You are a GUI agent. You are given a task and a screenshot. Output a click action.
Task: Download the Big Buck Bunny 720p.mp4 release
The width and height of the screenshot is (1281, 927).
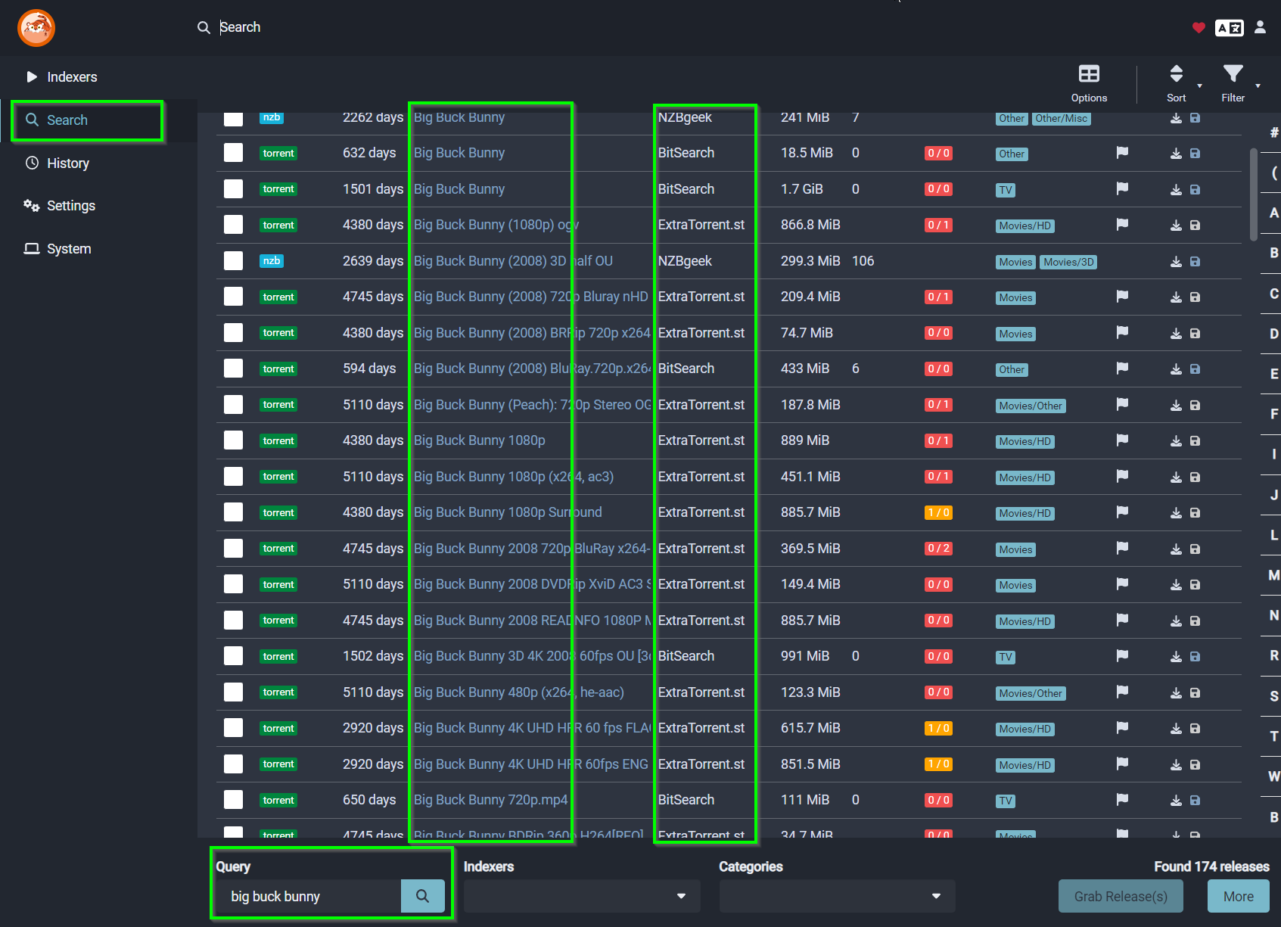point(1176,800)
